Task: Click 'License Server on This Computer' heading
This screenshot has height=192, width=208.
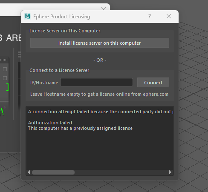Action: pyautogui.click(x=65, y=31)
